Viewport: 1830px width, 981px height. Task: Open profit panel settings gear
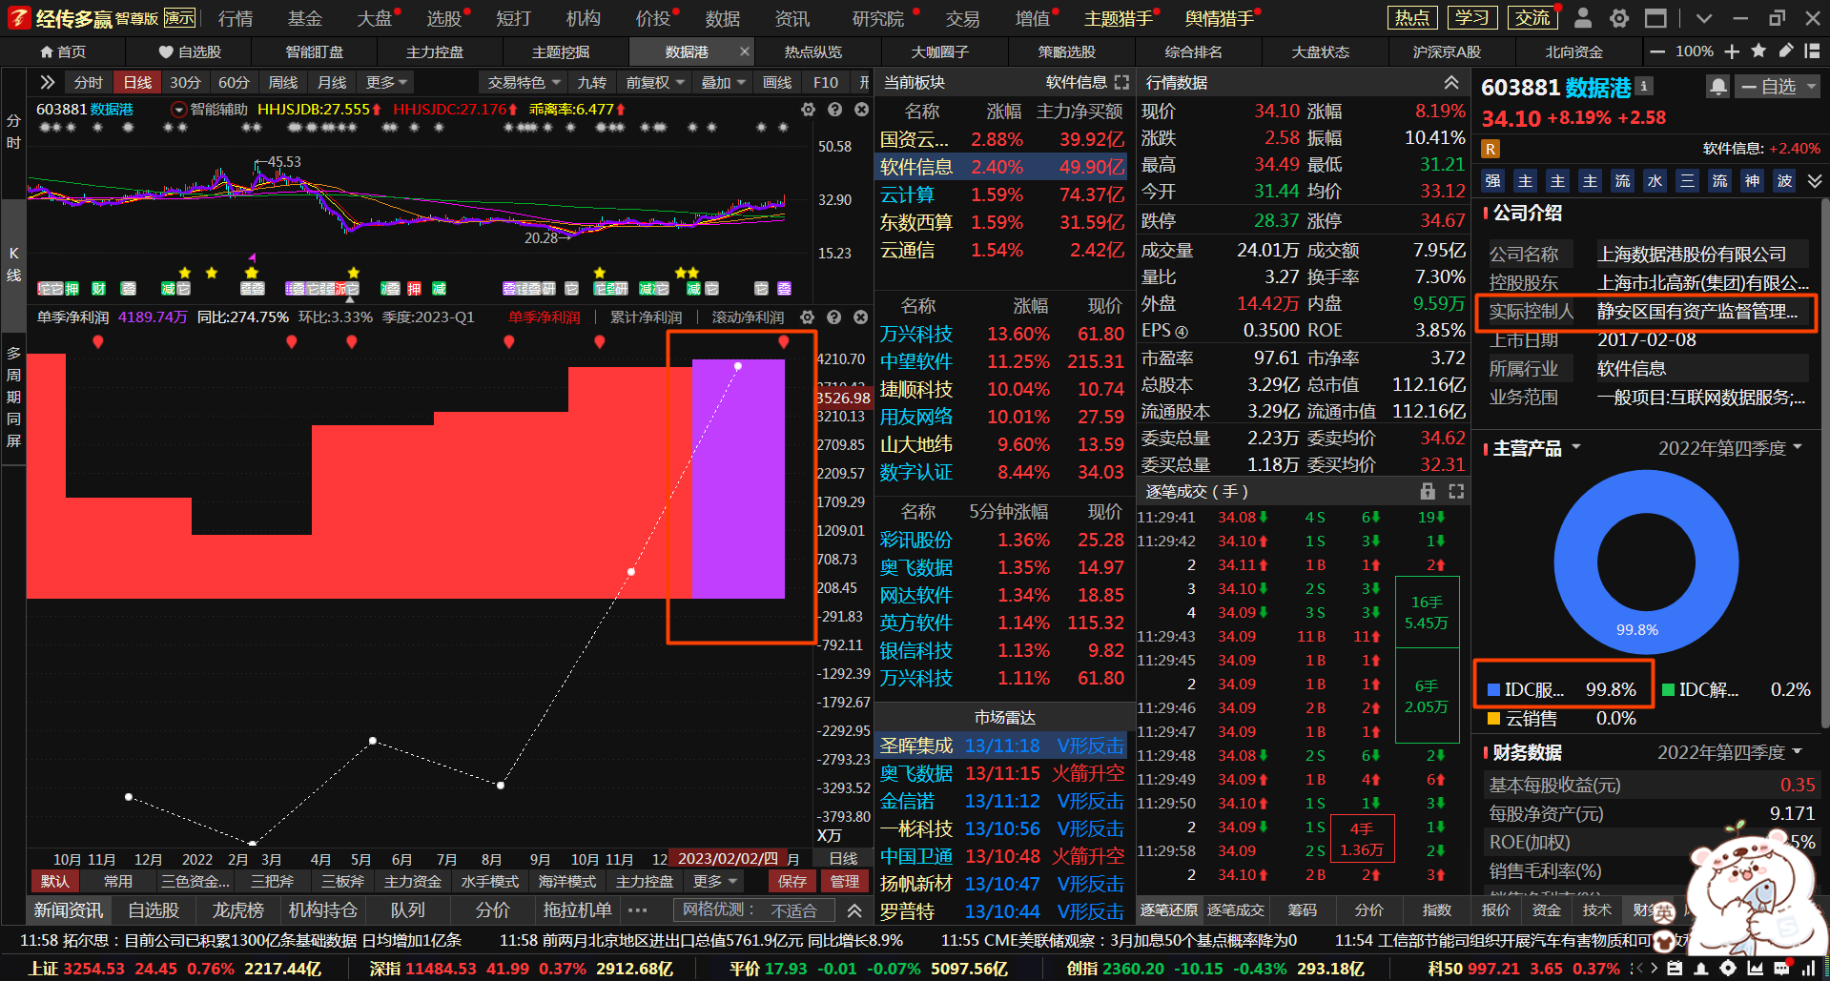[x=807, y=317]
